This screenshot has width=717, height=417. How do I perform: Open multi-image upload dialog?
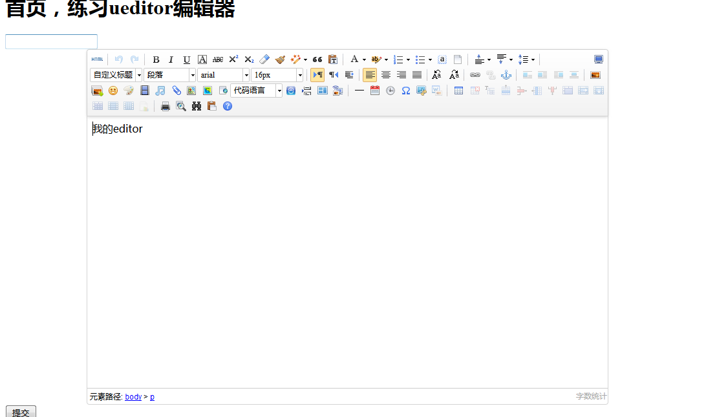click(97, 91)
